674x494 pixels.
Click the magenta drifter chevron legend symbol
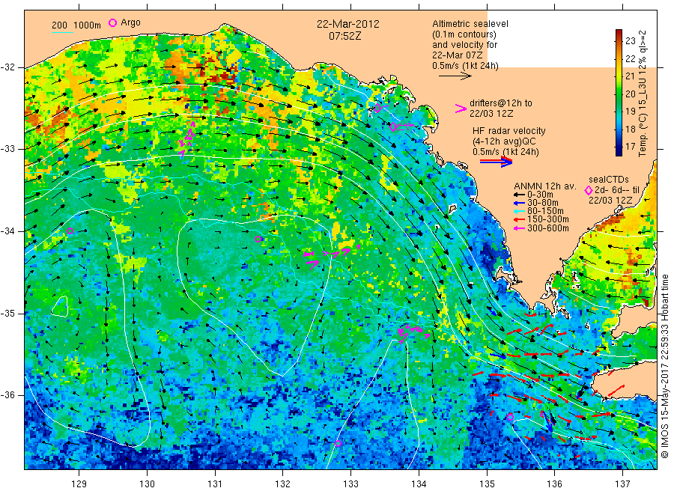click(461, 109)
